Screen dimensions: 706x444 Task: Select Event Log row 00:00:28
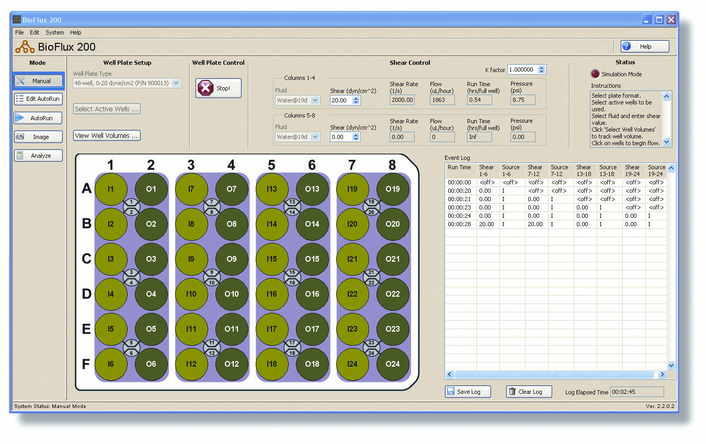click(x=556, y=224)
